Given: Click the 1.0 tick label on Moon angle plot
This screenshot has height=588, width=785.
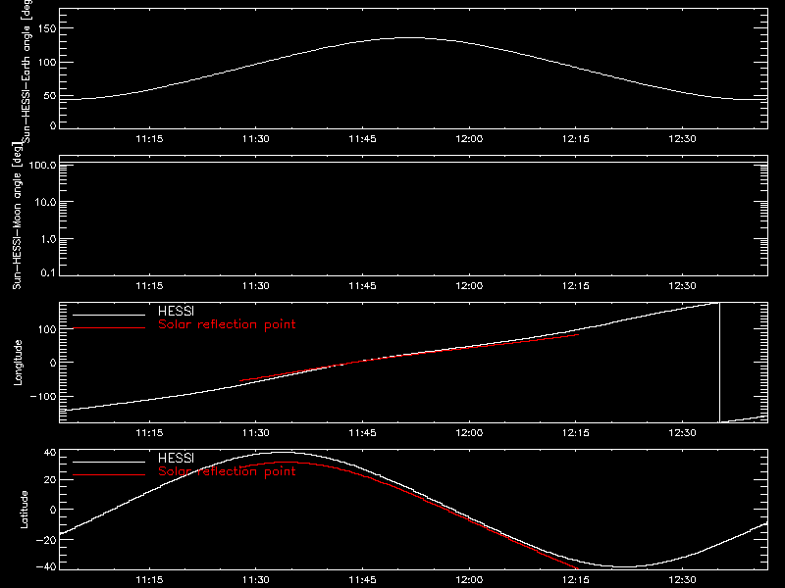Looking at the screenshot, I should click(x=48, y=239).
